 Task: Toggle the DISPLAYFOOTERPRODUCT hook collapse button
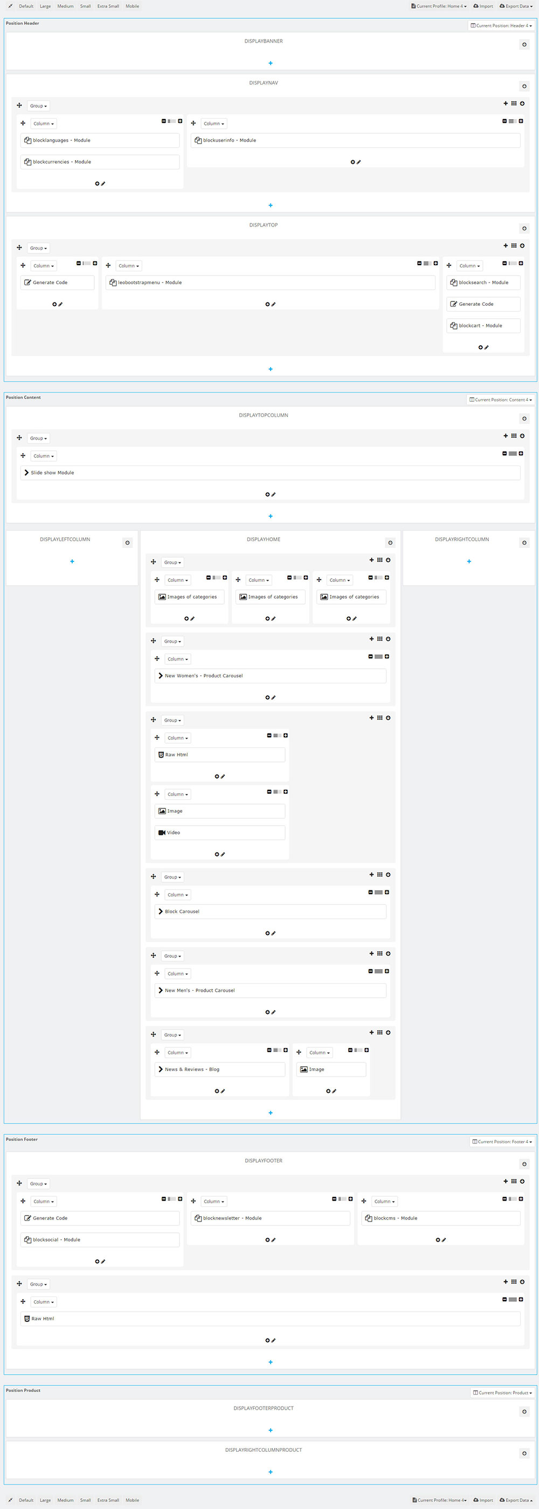pos(524,1412)
